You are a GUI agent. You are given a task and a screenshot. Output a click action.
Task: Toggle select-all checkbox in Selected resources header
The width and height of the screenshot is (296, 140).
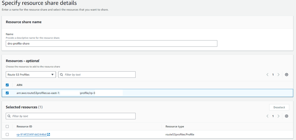[x=7, y=126]
